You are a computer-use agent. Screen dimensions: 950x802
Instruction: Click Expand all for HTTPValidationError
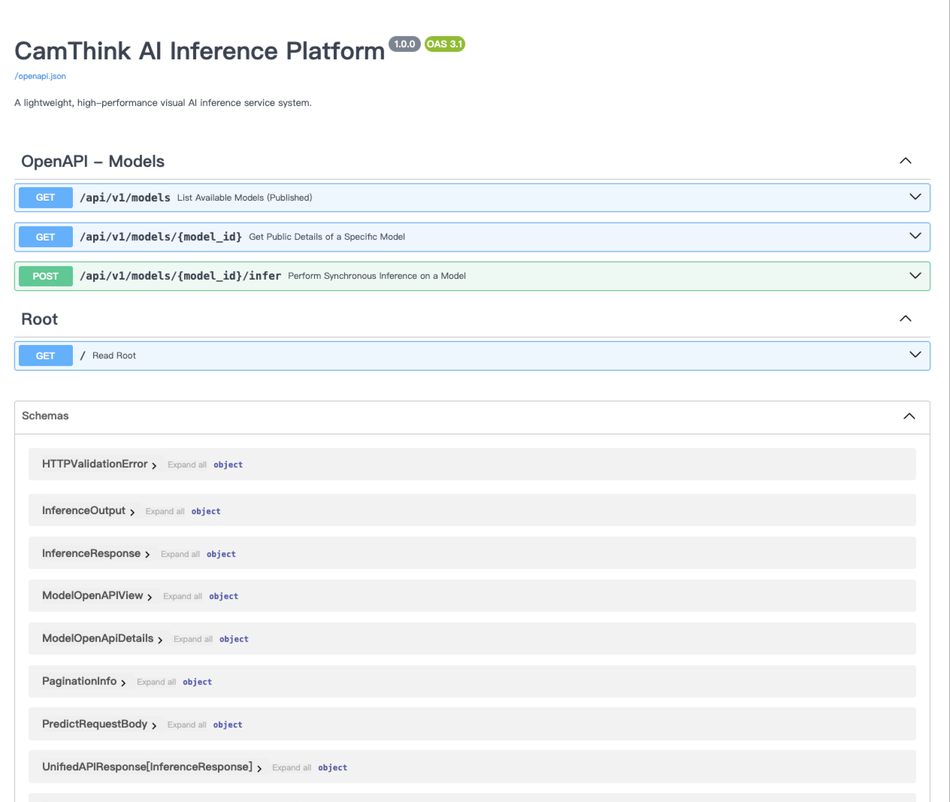coord(187,465)
